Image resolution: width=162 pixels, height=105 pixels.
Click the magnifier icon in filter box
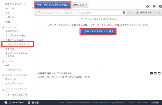click(x=39, y=13)
